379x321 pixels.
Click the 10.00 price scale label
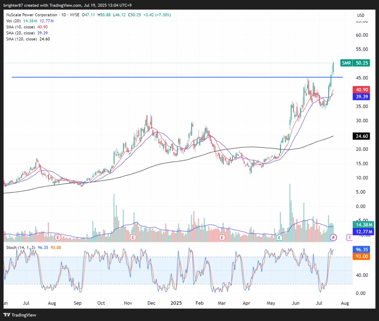pyautogui.click(x=362, y=178)
